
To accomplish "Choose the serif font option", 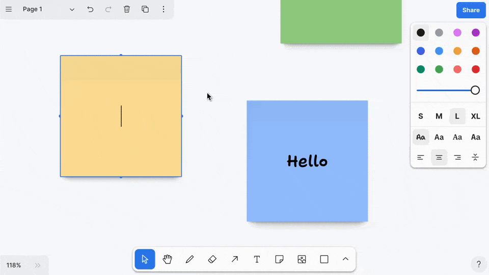I will [457, 137].
